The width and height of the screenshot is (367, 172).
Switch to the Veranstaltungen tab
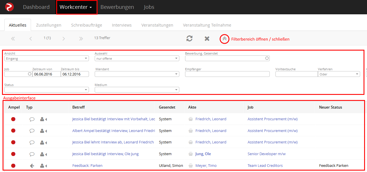157,25
